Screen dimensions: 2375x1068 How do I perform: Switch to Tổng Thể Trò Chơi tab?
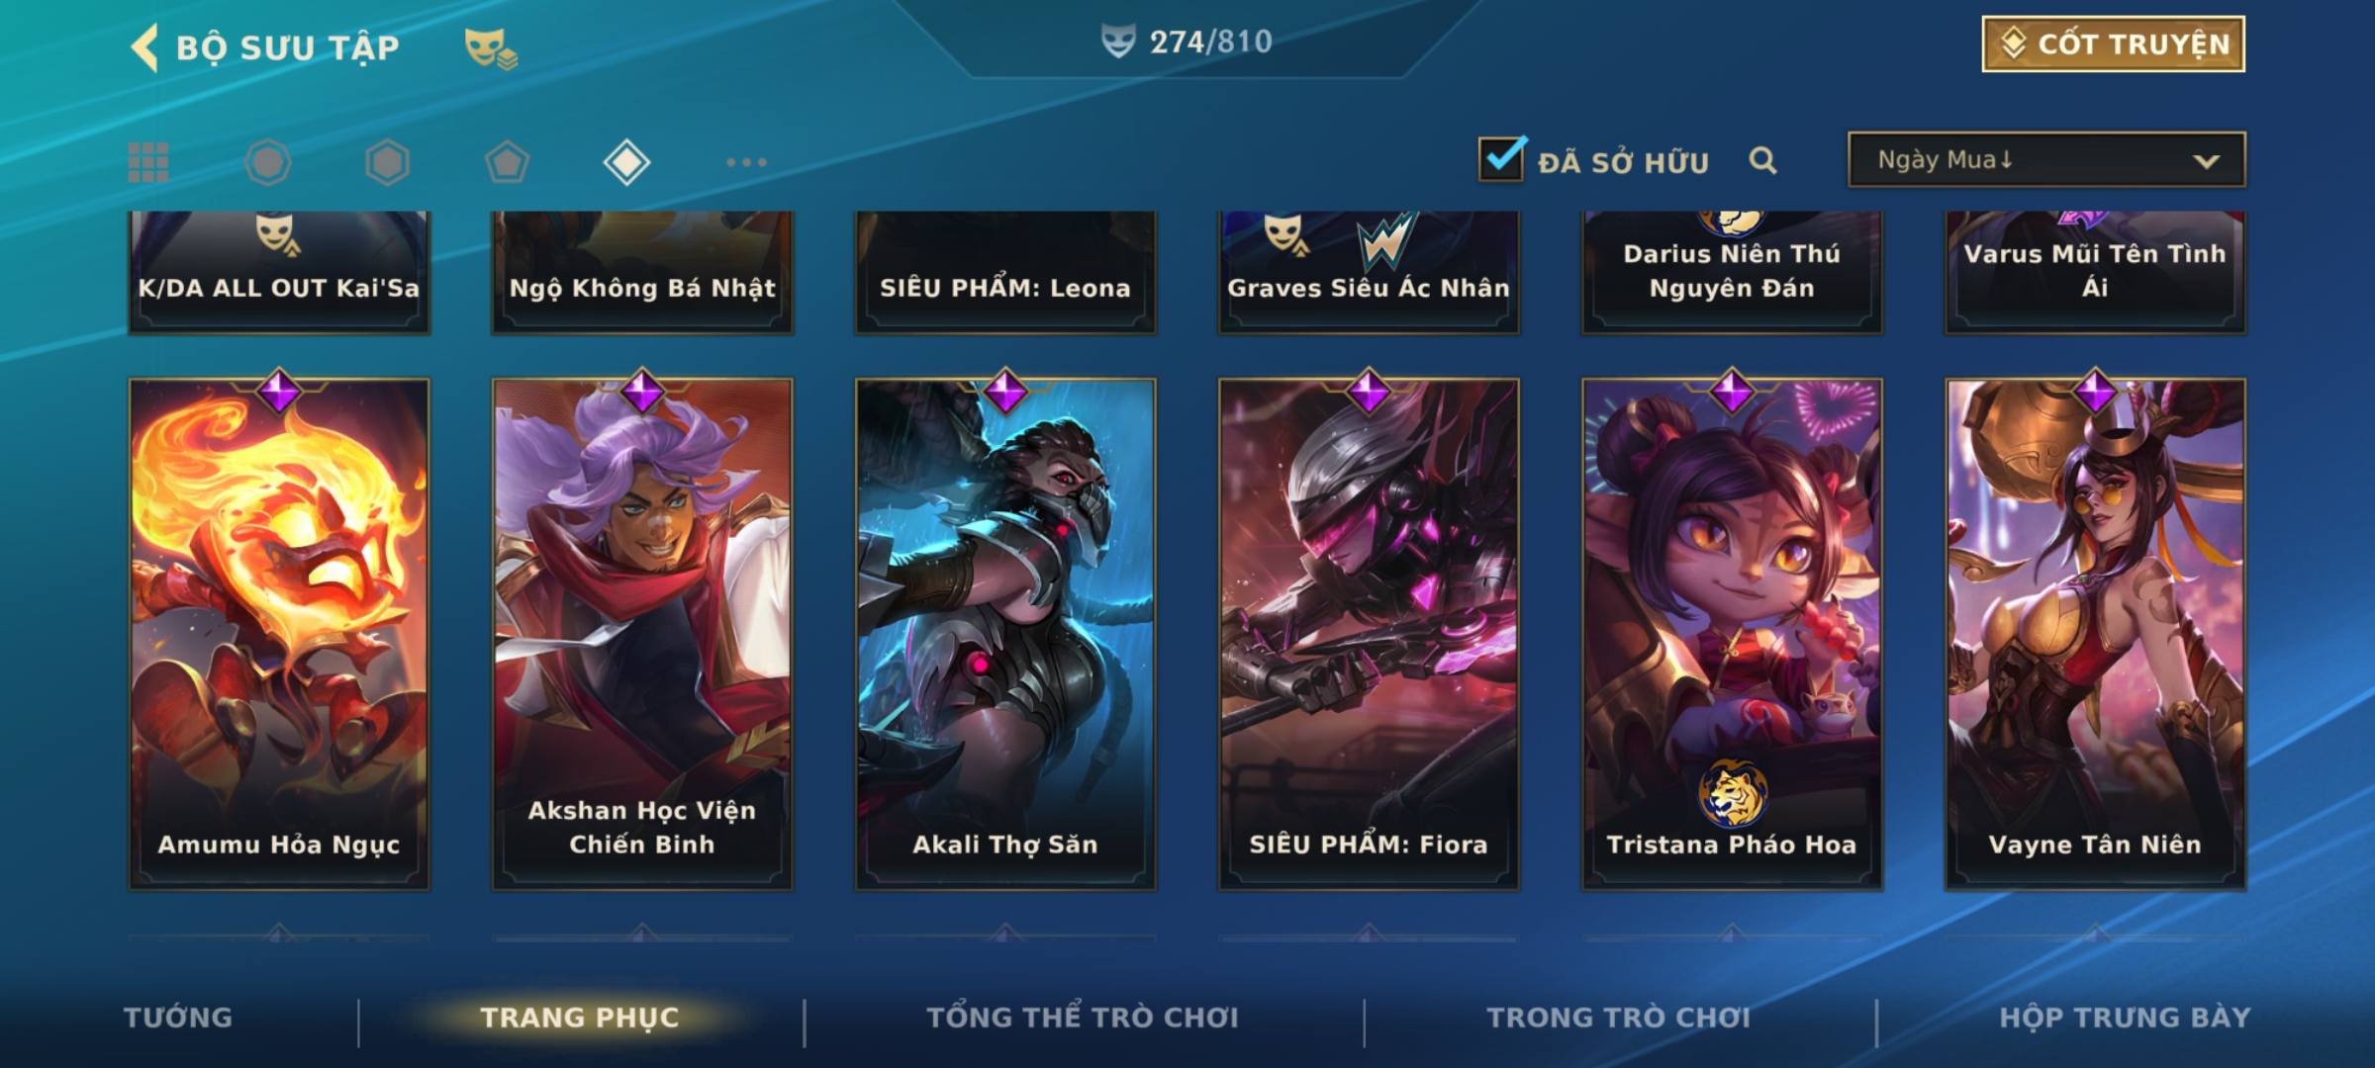pyautogui.click(x=1083, y=1017)
